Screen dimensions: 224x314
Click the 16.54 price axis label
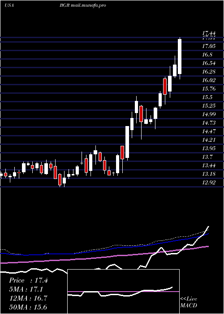point(209,63)
